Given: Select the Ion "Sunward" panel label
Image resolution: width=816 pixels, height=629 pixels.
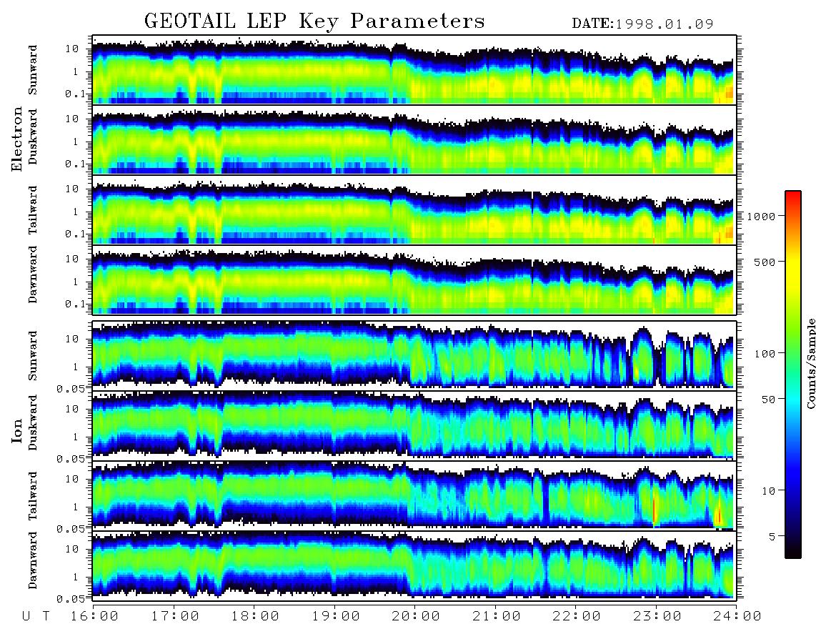Looking at the screenshot, I should [33, 355].
